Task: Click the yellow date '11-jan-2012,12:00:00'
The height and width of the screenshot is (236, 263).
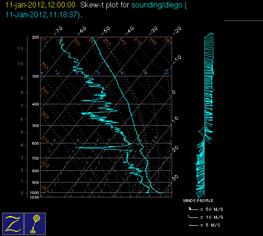Action: click(x=41, y=5)
